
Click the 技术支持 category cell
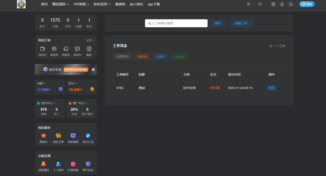pyautogui.click(x=189, y=88)
